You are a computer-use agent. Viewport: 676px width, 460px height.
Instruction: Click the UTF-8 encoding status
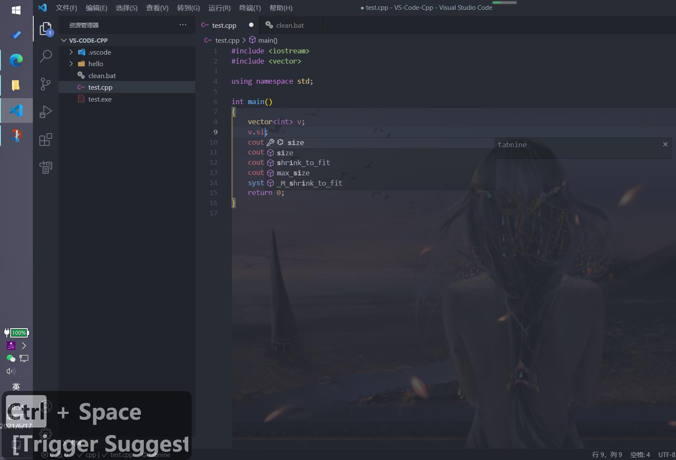coord(666,454)
